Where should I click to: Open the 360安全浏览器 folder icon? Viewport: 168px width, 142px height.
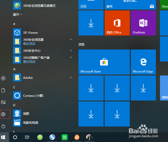pos(17,41)
